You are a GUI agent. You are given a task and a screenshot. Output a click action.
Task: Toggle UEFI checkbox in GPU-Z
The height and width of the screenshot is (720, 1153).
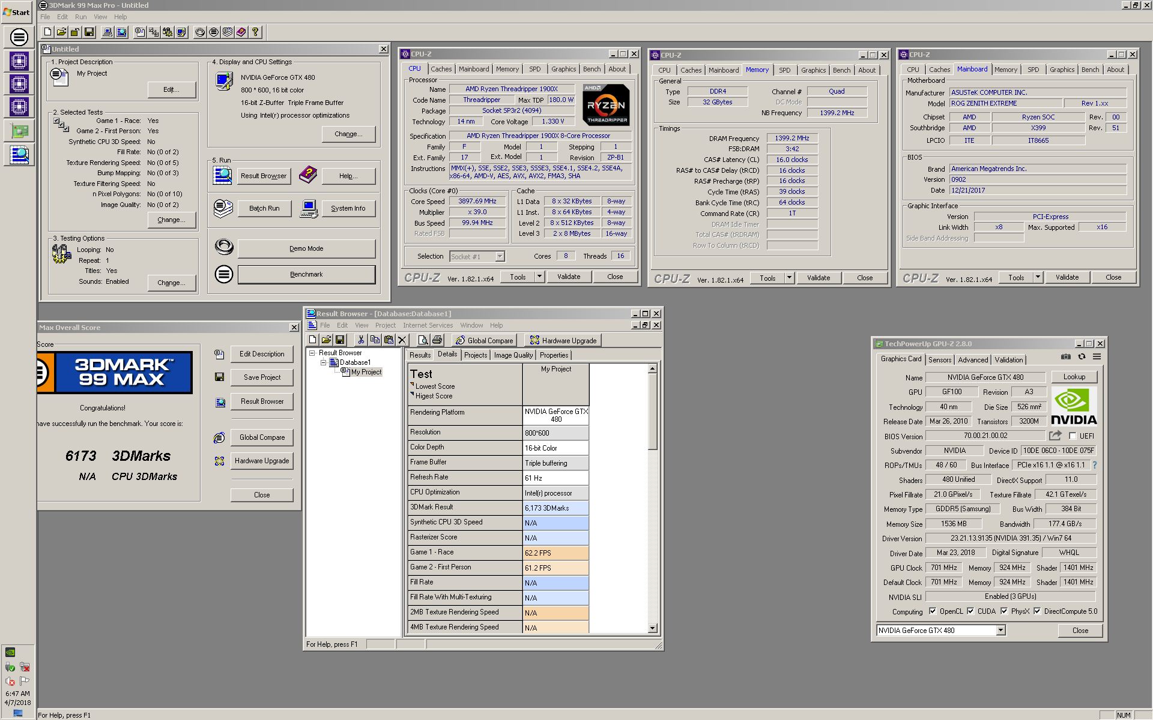1073,436
